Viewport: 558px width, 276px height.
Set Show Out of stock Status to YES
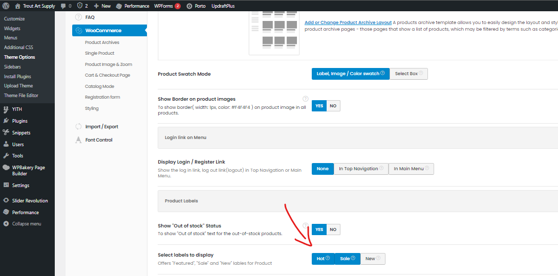coord(319,229)
